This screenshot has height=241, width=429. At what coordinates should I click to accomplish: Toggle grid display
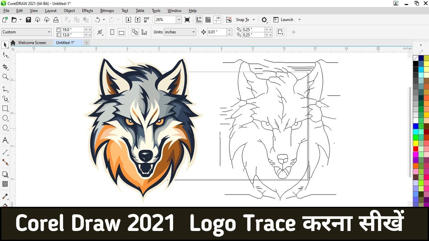[x=208, y=20]
